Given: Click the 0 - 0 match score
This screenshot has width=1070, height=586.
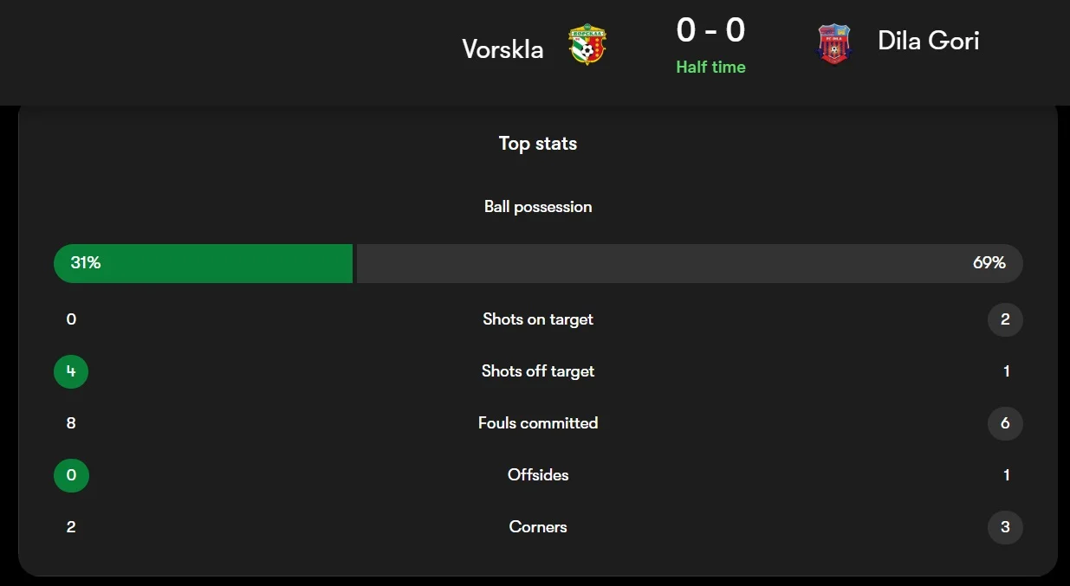Looking at the screenshot, I should pyautogui.click(x=710, y=30).
